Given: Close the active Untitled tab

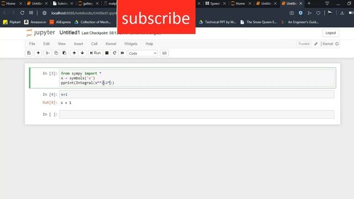Looking at the screenshot, I should pyautogui.click(x=301, y=3).
